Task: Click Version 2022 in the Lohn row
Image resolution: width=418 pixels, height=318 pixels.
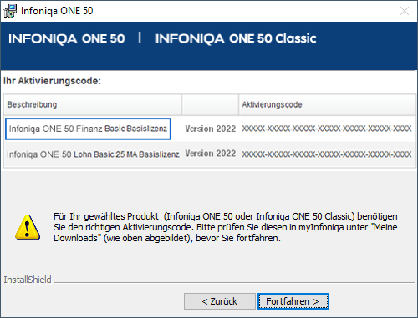Action: (x=211, y=154)
